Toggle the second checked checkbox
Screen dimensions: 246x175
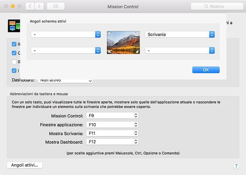point(14,53)
